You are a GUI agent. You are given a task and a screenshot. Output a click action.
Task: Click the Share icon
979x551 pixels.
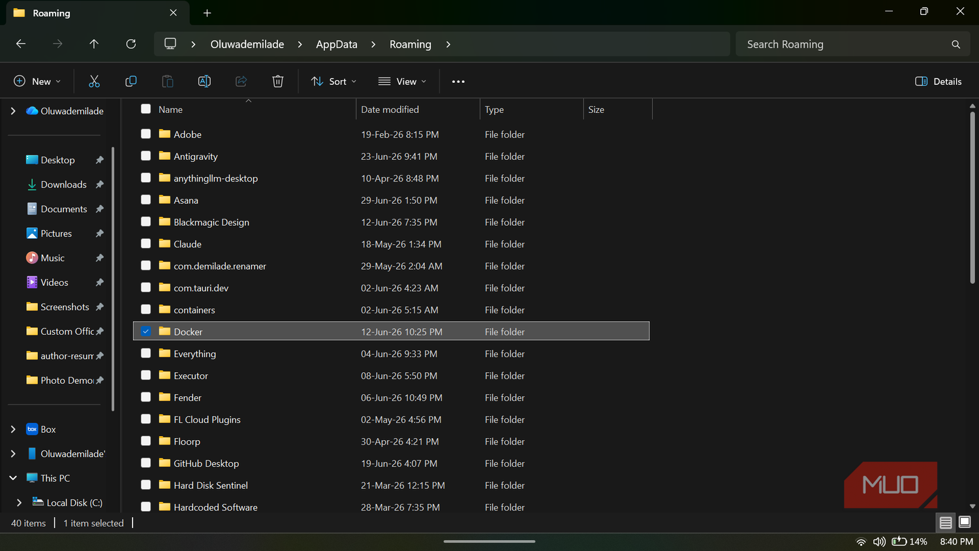[241, 82]
